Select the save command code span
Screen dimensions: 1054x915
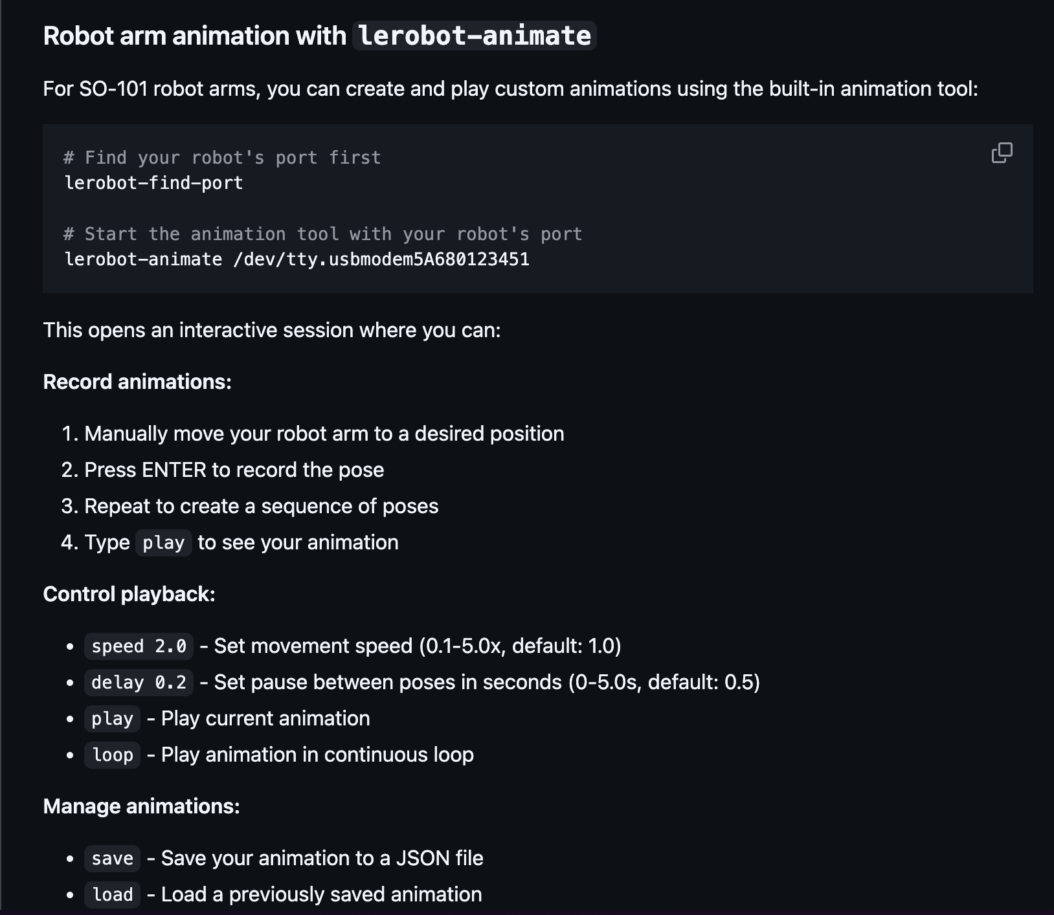(111, 858)
